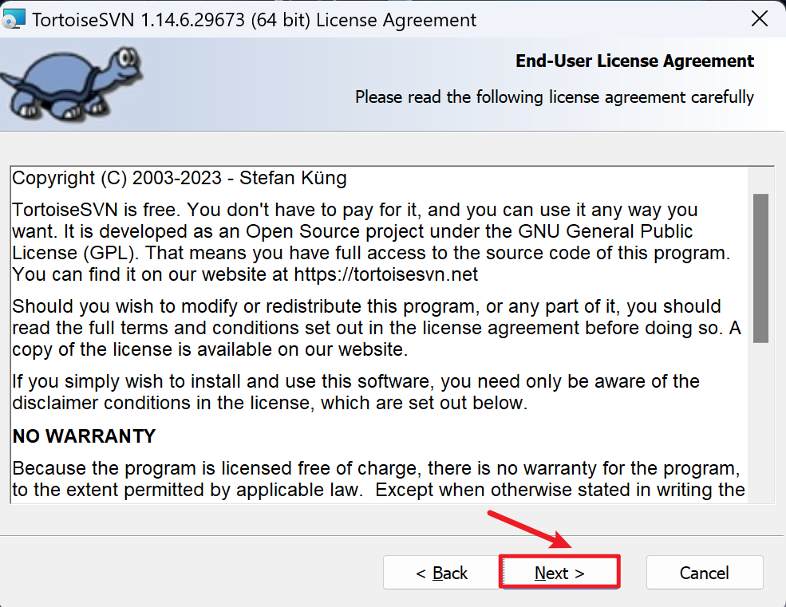Click the TortoiseSVN turtle logo
This screenshot has width=786, height=607.
(x=73, y=83)
